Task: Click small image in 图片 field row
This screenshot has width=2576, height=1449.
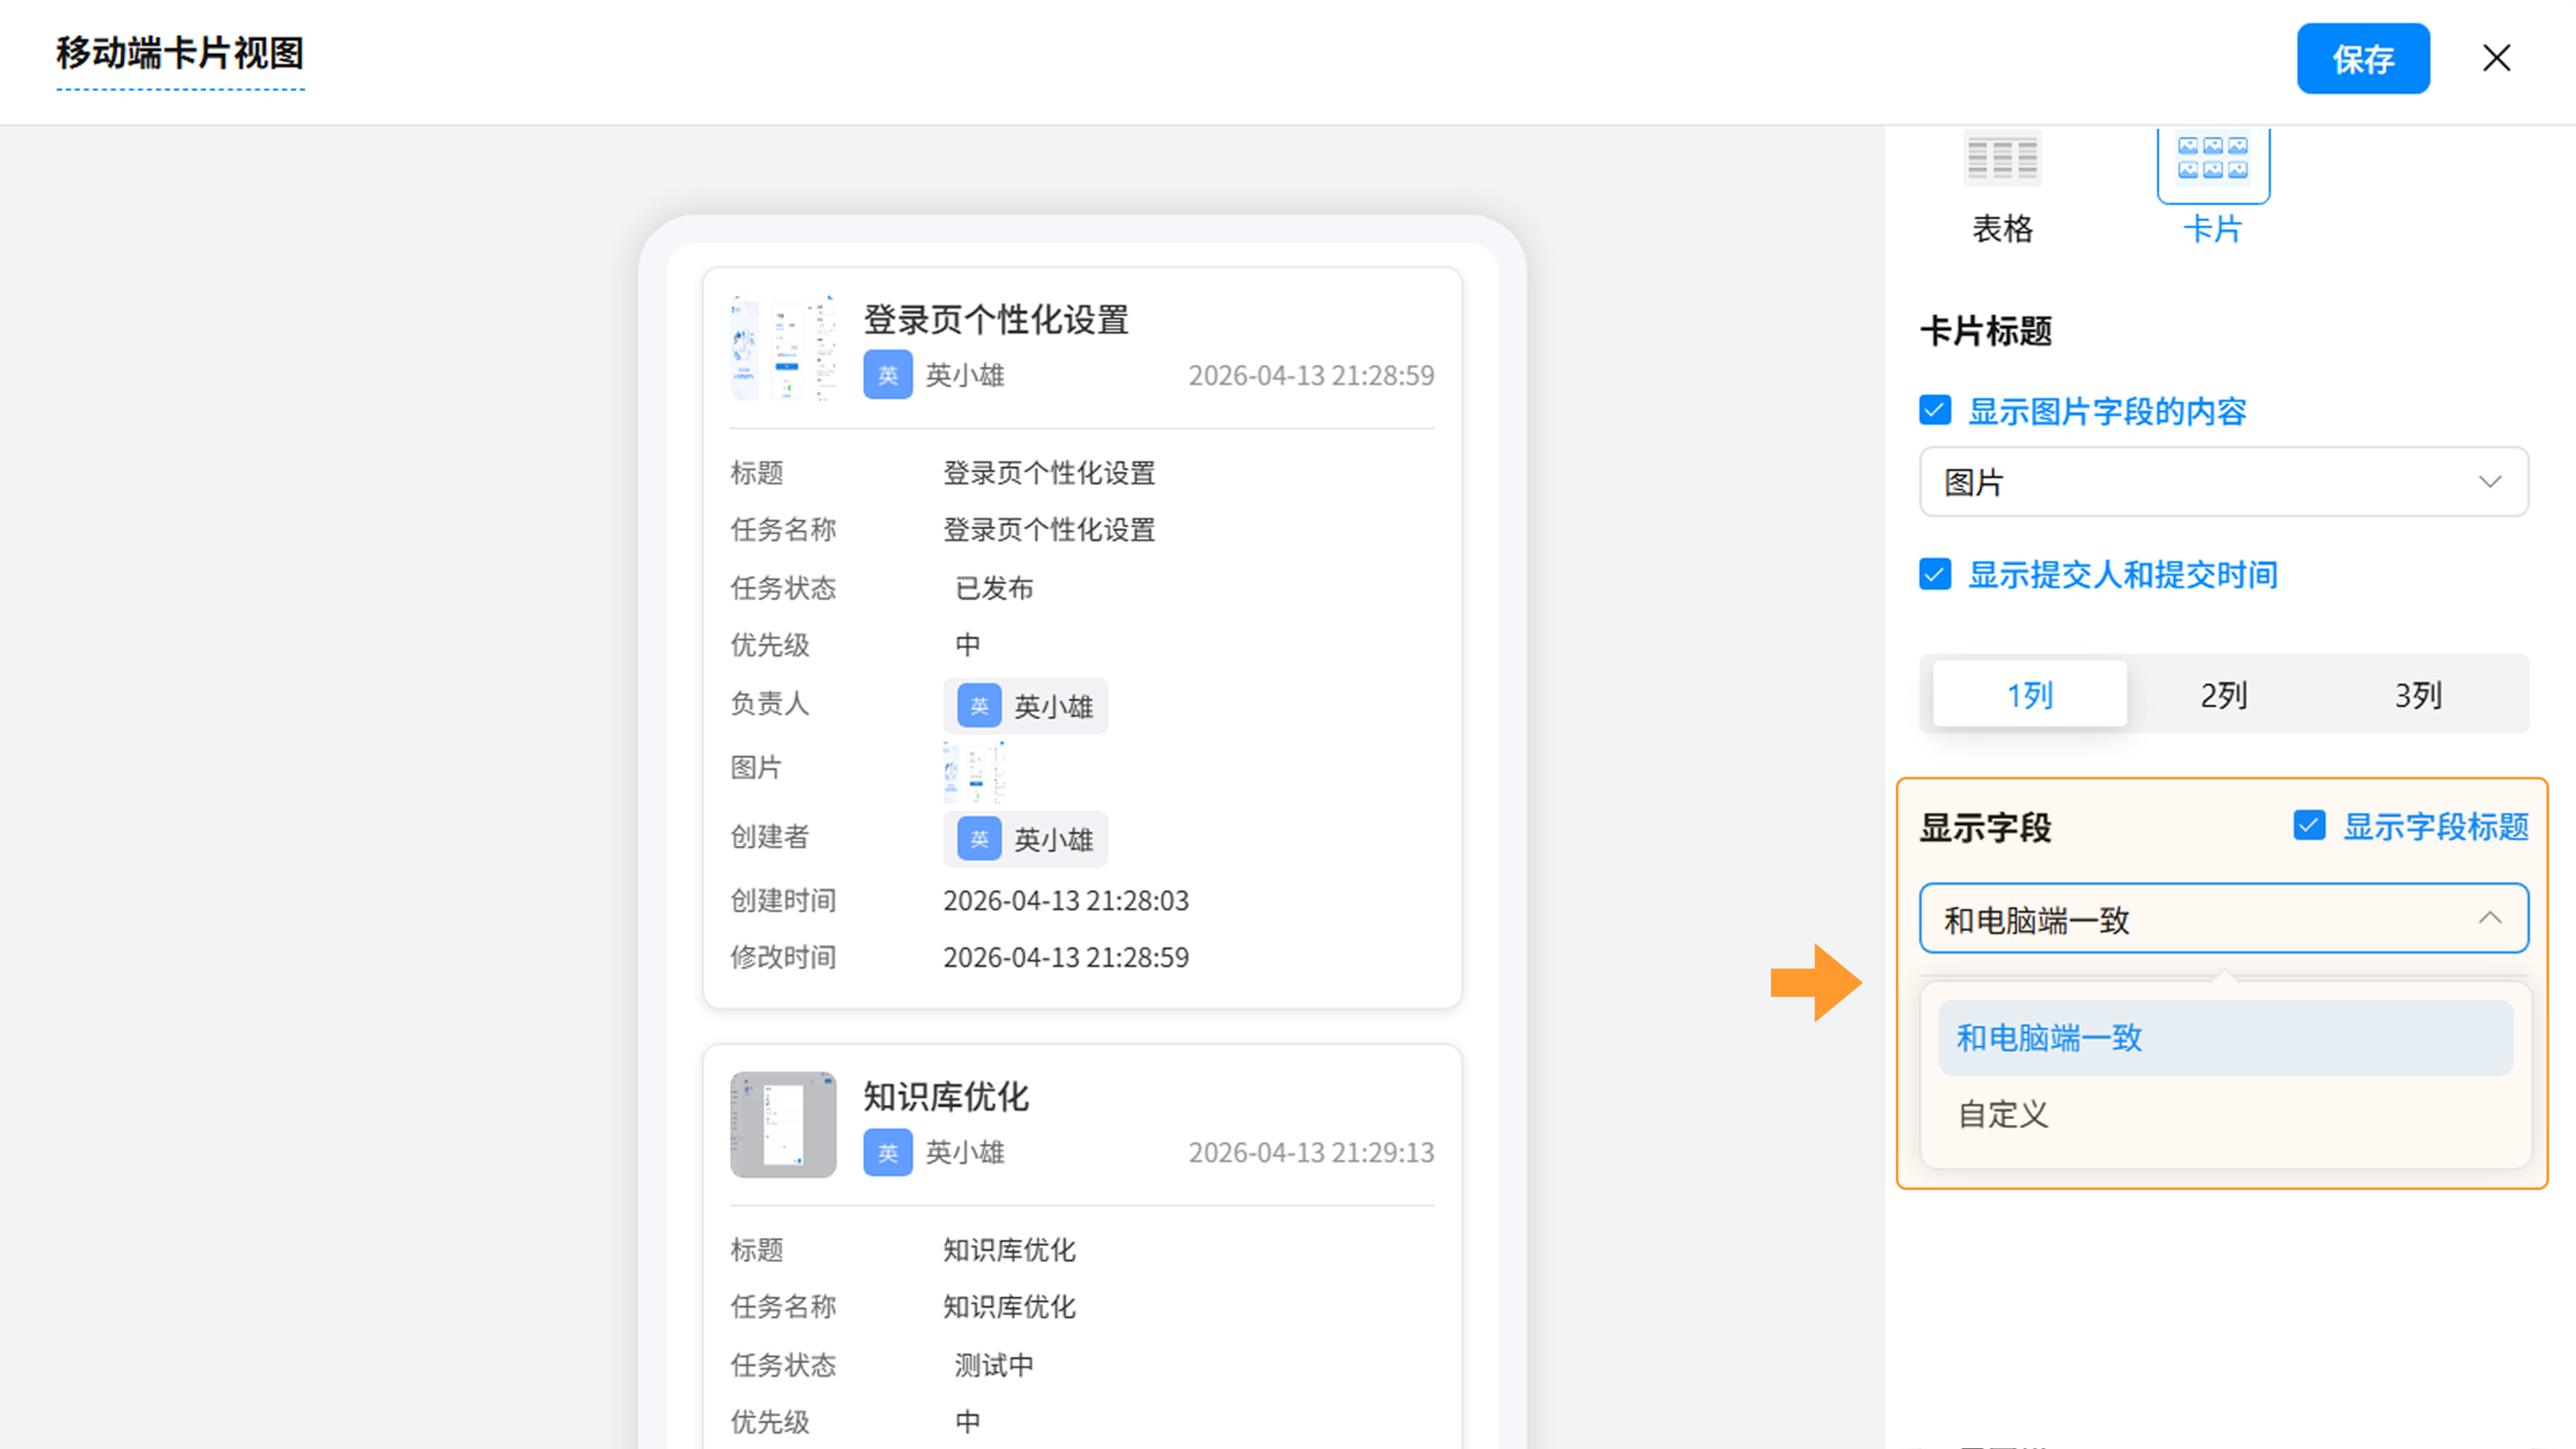Action: tap(974, 771)
